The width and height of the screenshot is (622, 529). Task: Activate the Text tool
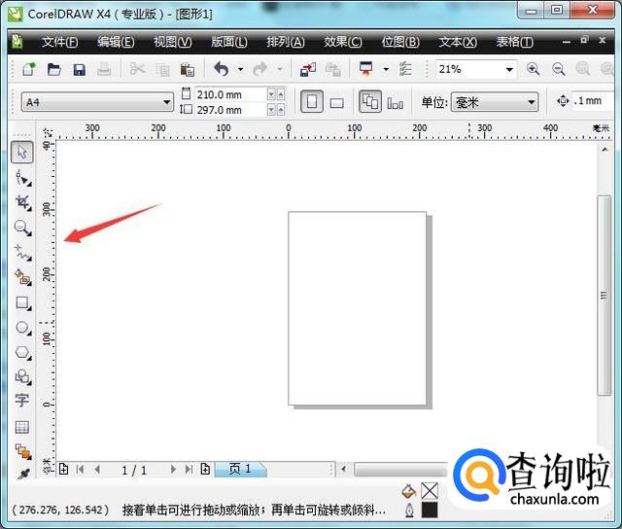[x=21, y=401]
